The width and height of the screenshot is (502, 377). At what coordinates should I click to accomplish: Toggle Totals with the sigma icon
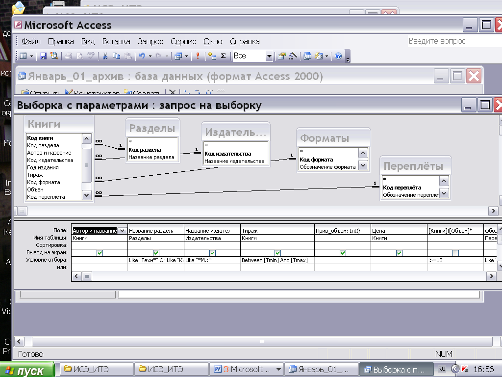click(224, 56)
